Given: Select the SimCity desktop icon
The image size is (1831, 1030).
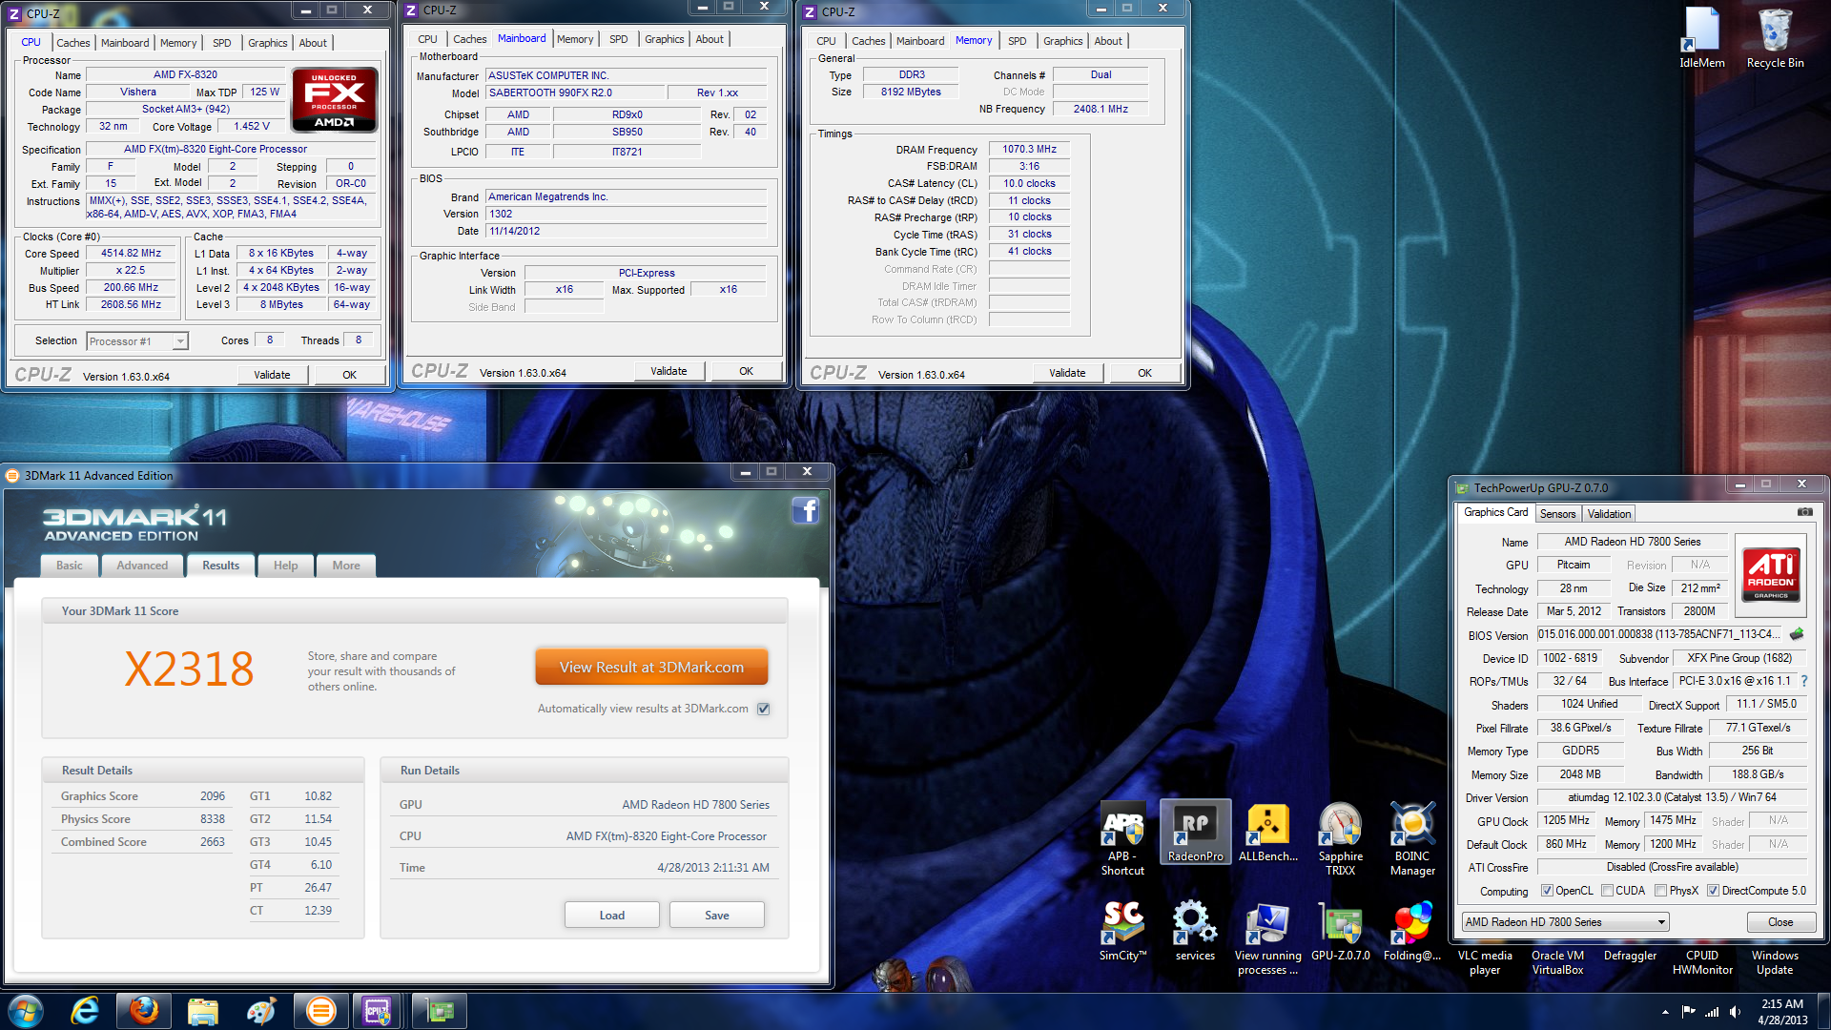Looking at the screenshot, I should tap(1122, 931).
